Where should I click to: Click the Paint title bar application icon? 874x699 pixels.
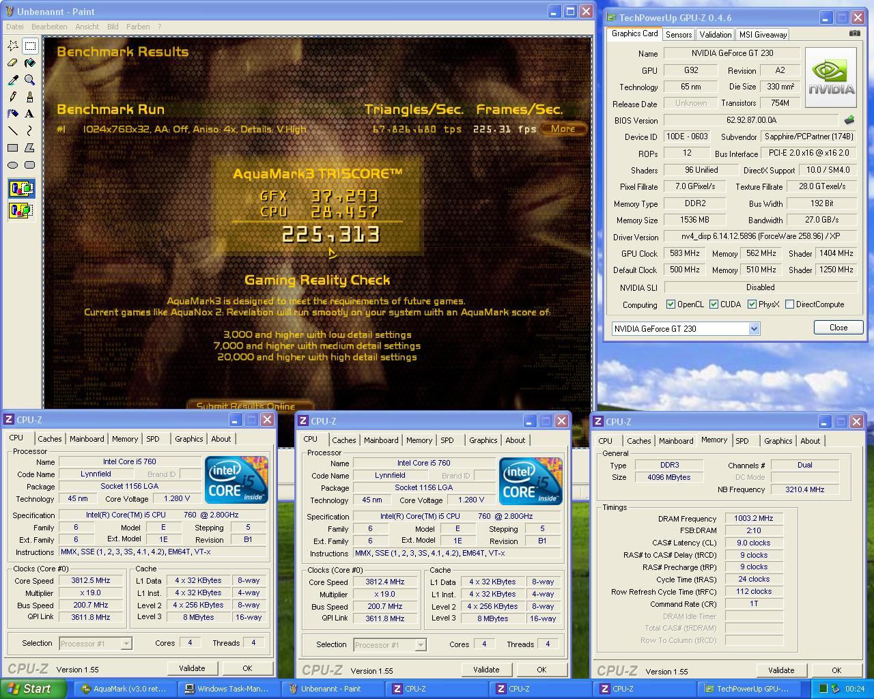tap(9, 12)
